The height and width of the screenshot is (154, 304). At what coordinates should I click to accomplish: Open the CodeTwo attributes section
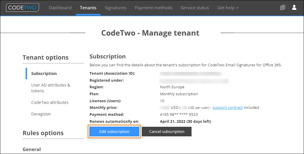point(50,102)
